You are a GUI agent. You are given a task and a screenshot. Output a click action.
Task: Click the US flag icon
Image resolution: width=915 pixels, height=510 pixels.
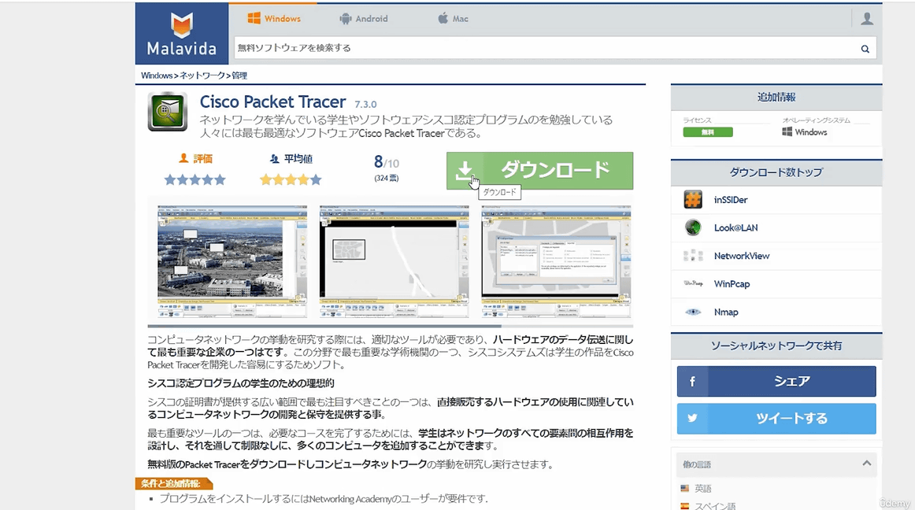[x=685, y=489]
